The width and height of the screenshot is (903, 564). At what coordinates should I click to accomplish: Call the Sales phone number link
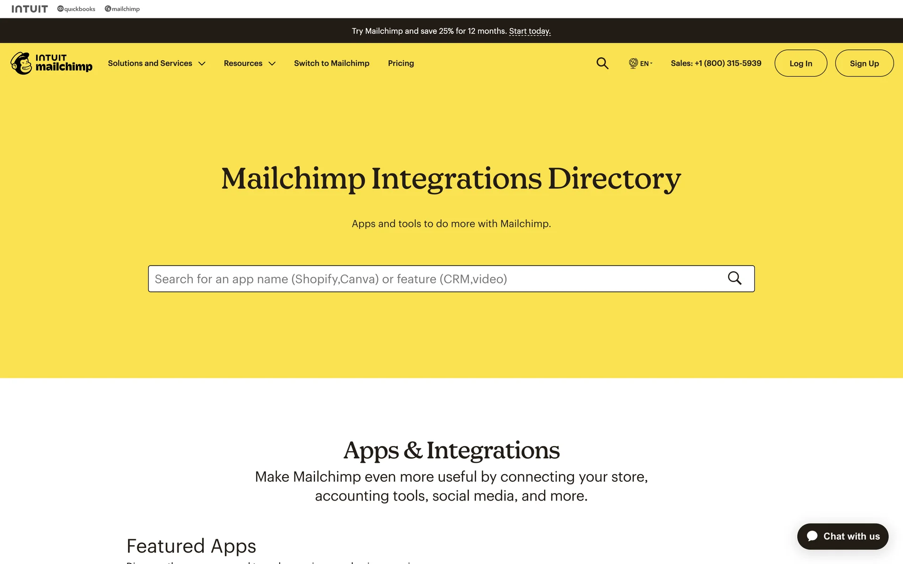pyautogui.click(x=716, y=63)
